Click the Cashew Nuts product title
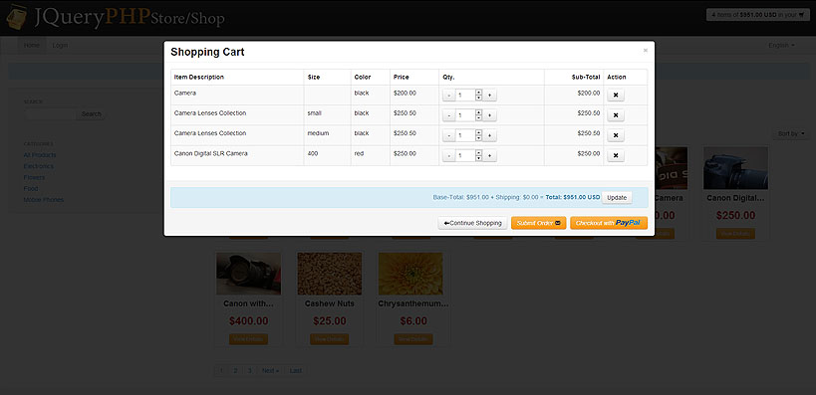This screenshot has height=395, width=816. (x=330, y=303)
